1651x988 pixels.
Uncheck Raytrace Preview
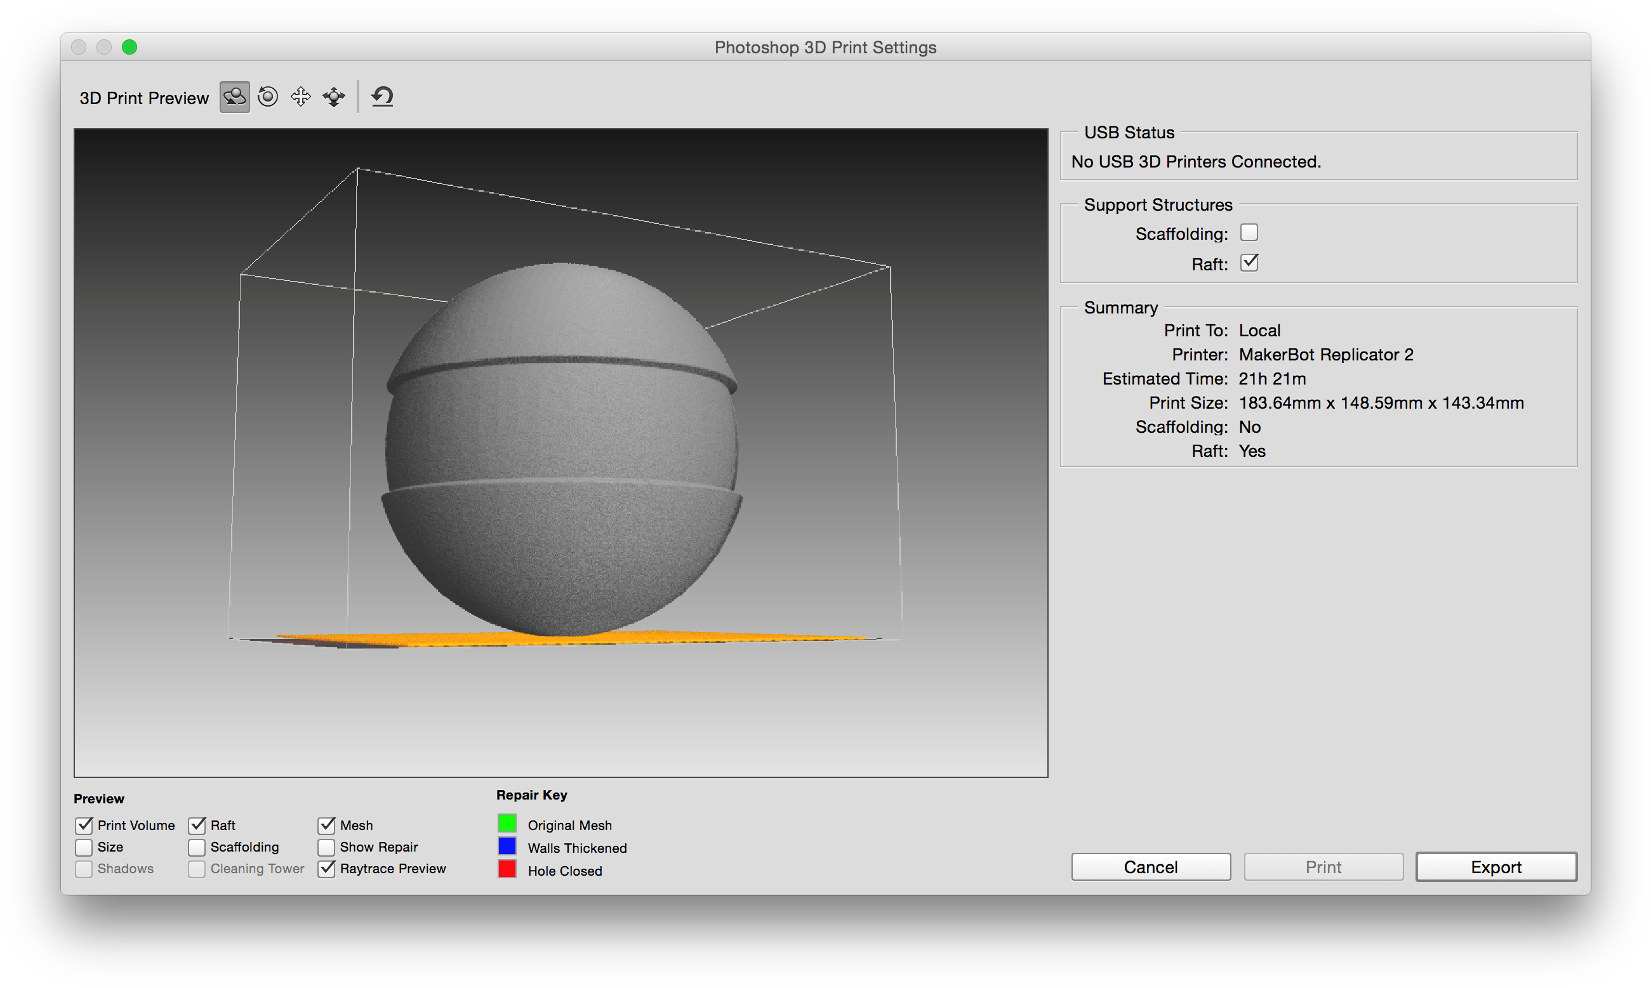[x=326, y=869]
